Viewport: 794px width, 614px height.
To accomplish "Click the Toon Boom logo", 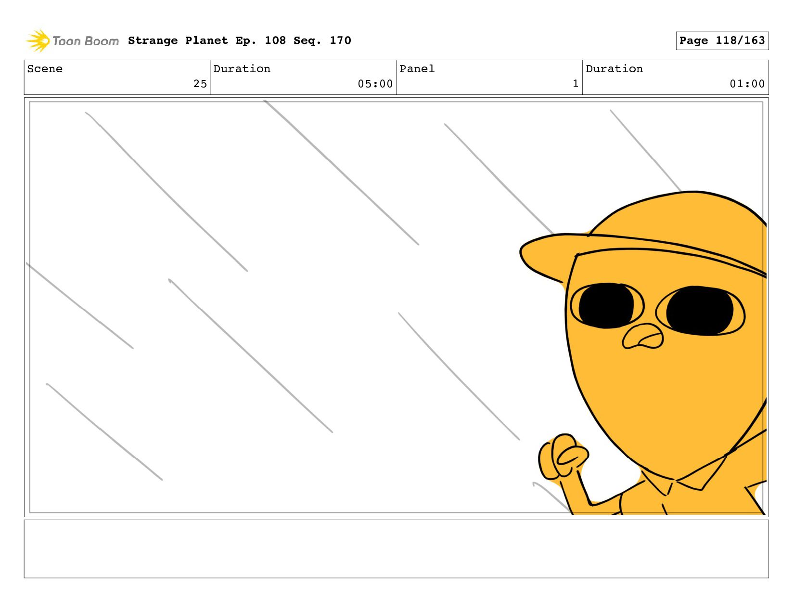I will [72, 41].
